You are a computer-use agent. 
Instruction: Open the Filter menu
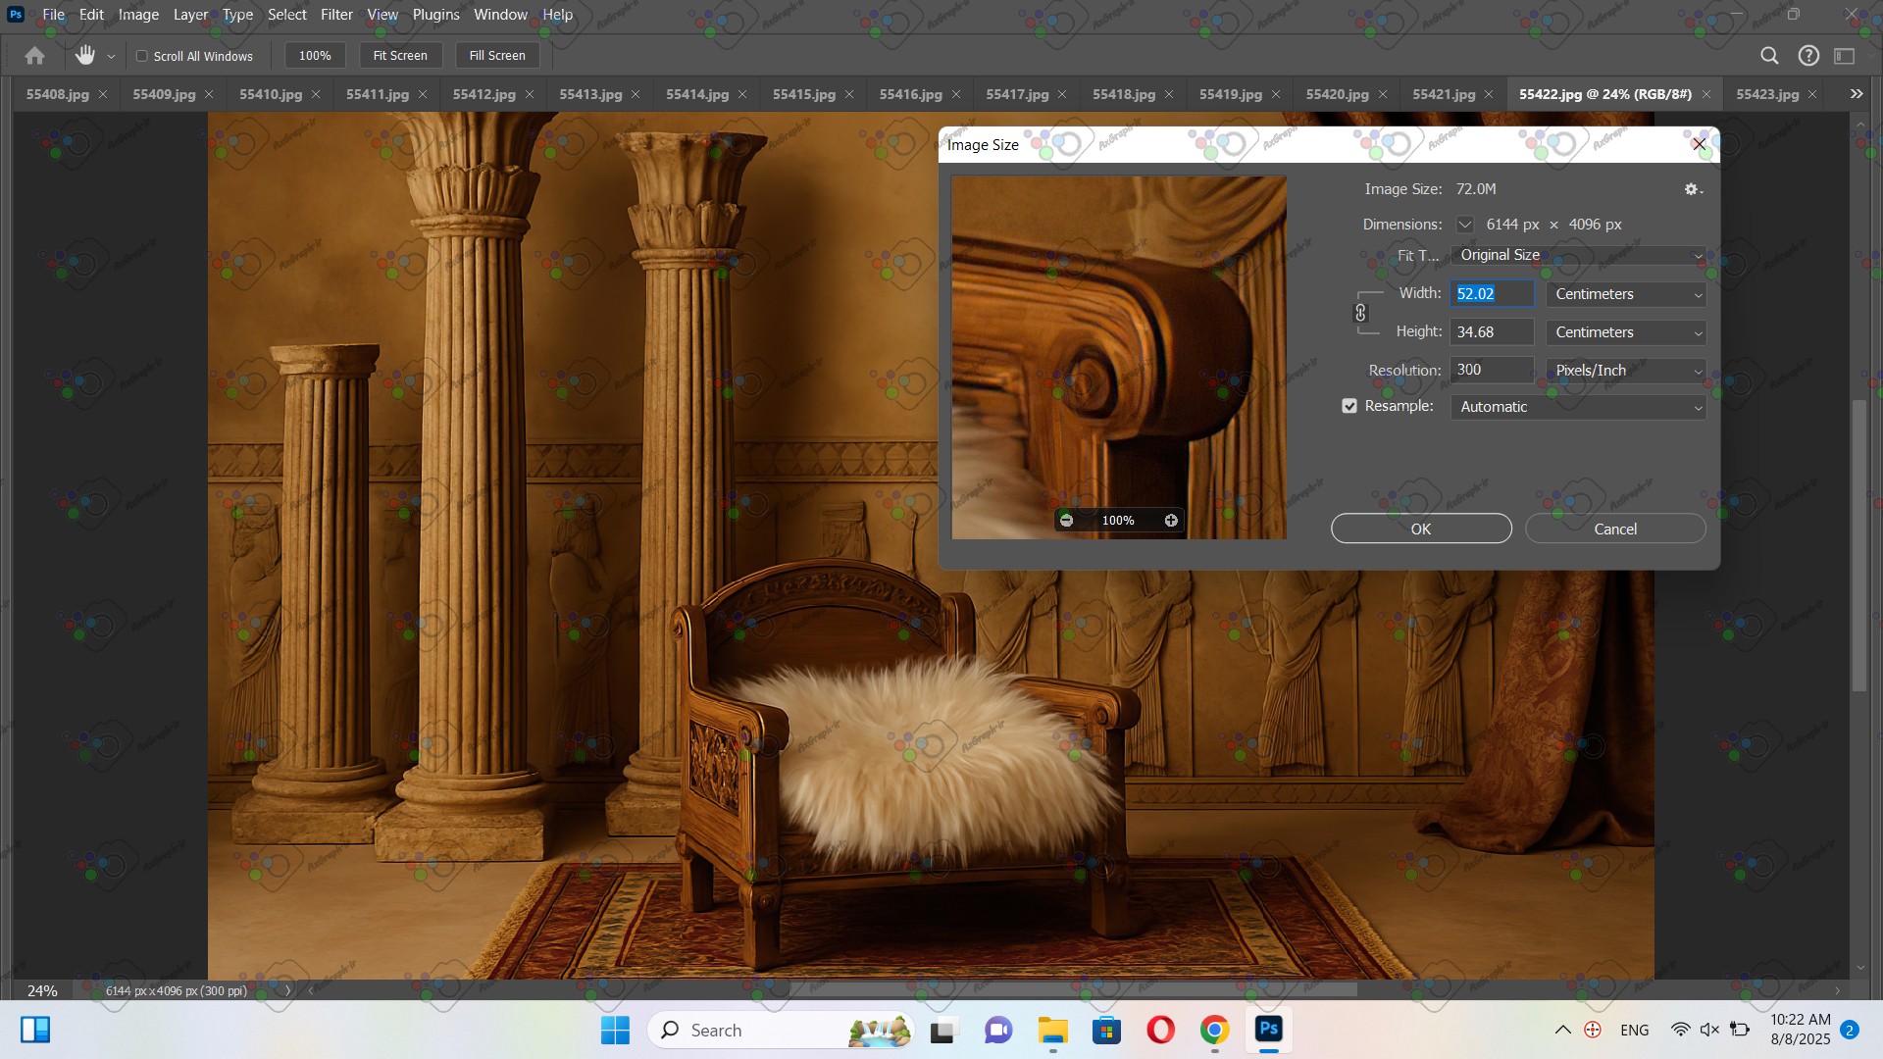point(336,15)
